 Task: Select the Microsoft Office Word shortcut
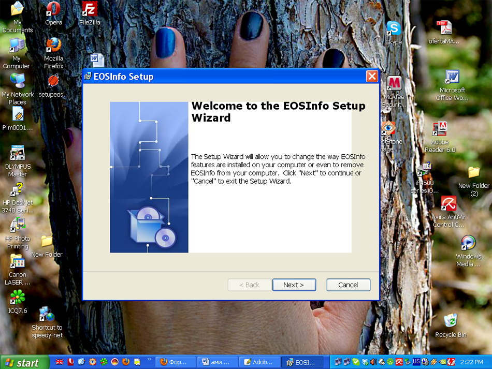[452, 80]
